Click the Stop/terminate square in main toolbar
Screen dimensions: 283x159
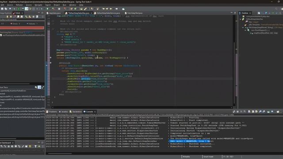(x=59, y=9)
